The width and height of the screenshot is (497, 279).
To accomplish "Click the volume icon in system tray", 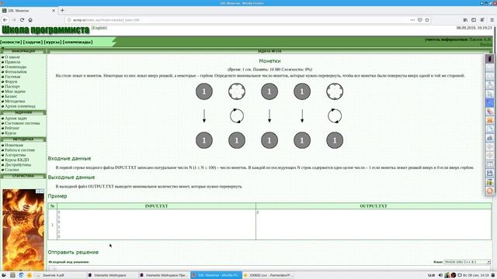I will coord(440,275).
